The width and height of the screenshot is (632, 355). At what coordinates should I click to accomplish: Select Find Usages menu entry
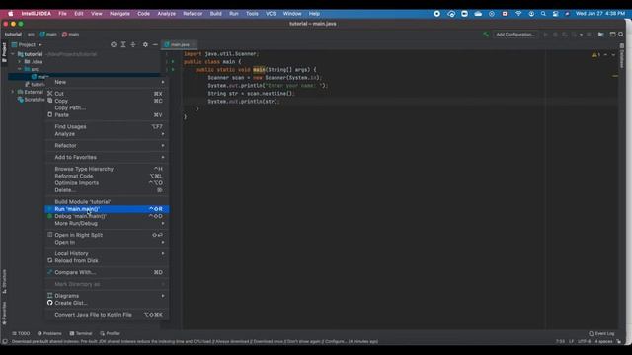tap(107, 127)
